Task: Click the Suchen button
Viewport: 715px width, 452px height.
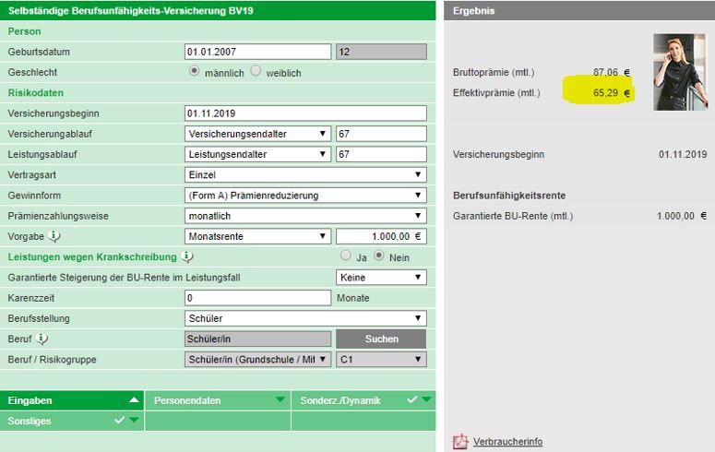Action: (x=381, y=339)
